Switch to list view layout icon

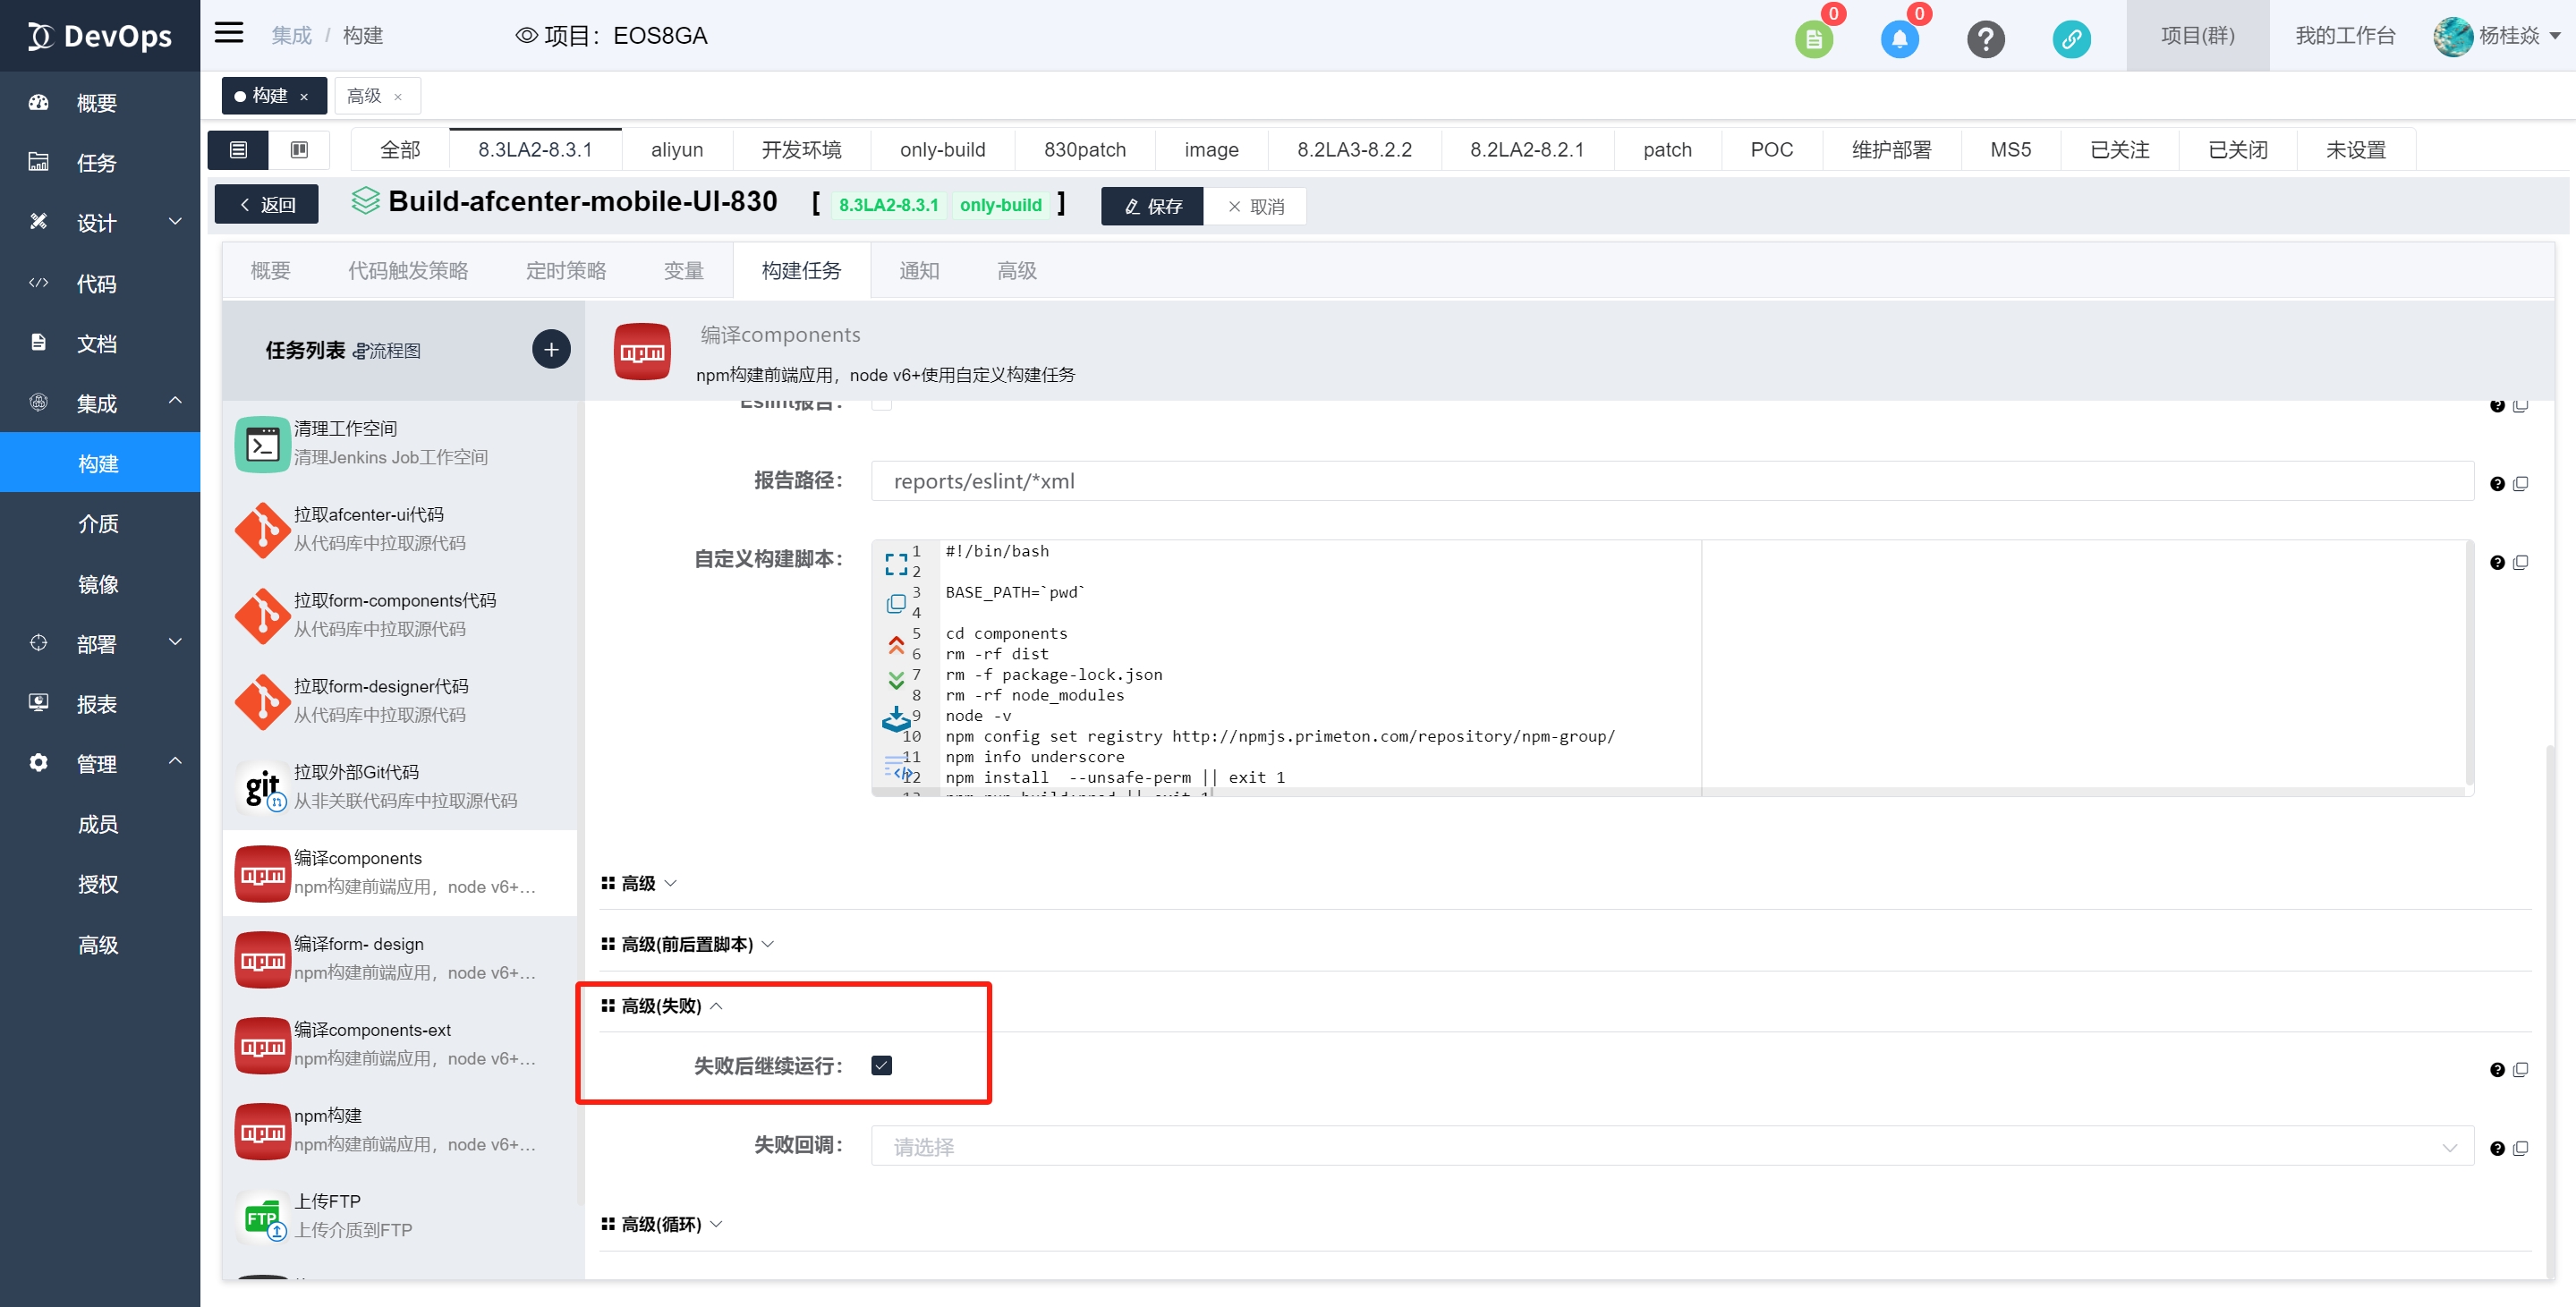point(238,150)
